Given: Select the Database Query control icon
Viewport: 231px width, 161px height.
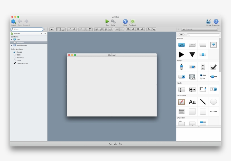Looking at the screenshot, I should [192, 77].
